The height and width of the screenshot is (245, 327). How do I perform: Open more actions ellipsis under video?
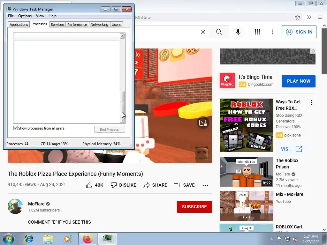(206, 185)
